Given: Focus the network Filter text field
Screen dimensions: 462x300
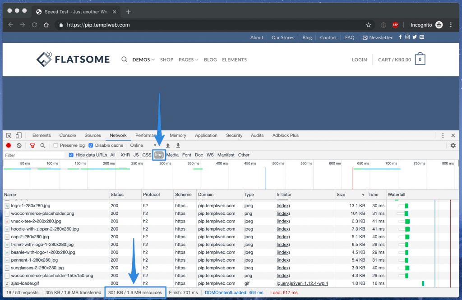Looking at the screenshot, I should (34, 155).
